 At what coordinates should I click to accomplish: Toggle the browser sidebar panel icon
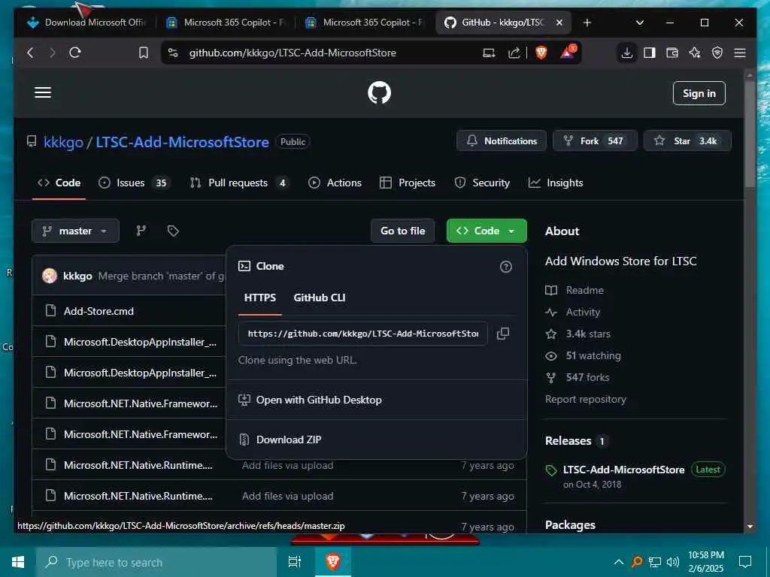coord(649,53)
